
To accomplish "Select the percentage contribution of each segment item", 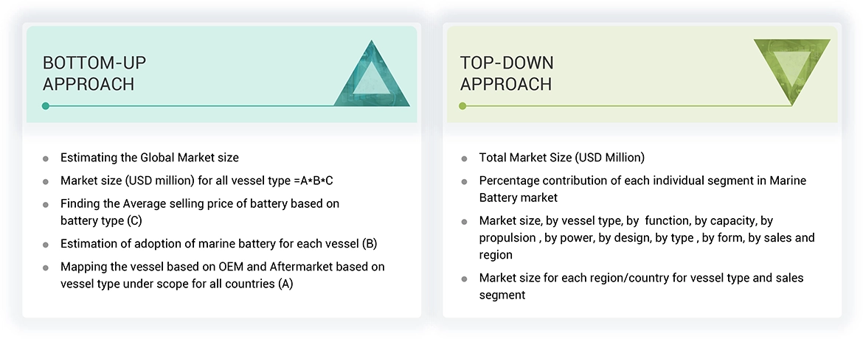I will coord(632,189).
